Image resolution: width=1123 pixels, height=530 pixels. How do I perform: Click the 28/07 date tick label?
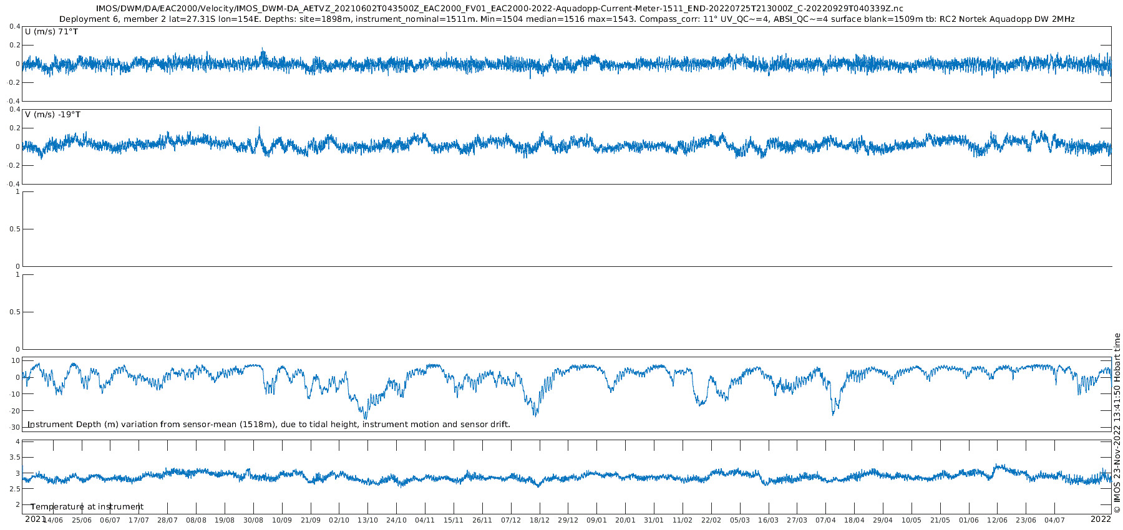pos(168,520)
